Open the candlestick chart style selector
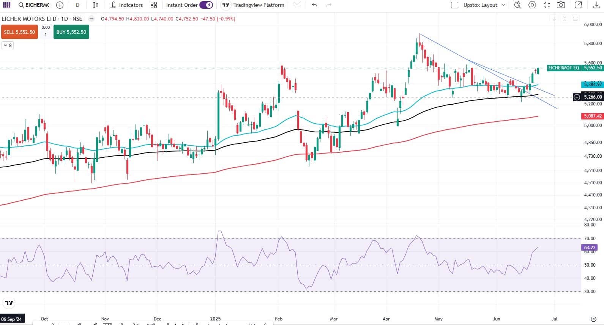The height and width of the screenshot is (325, 604). [x=95, y=5]
